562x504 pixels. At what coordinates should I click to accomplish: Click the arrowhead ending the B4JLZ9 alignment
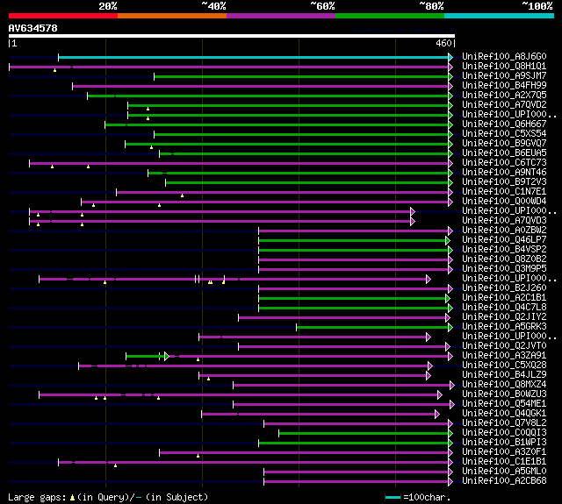click(429, 375)
